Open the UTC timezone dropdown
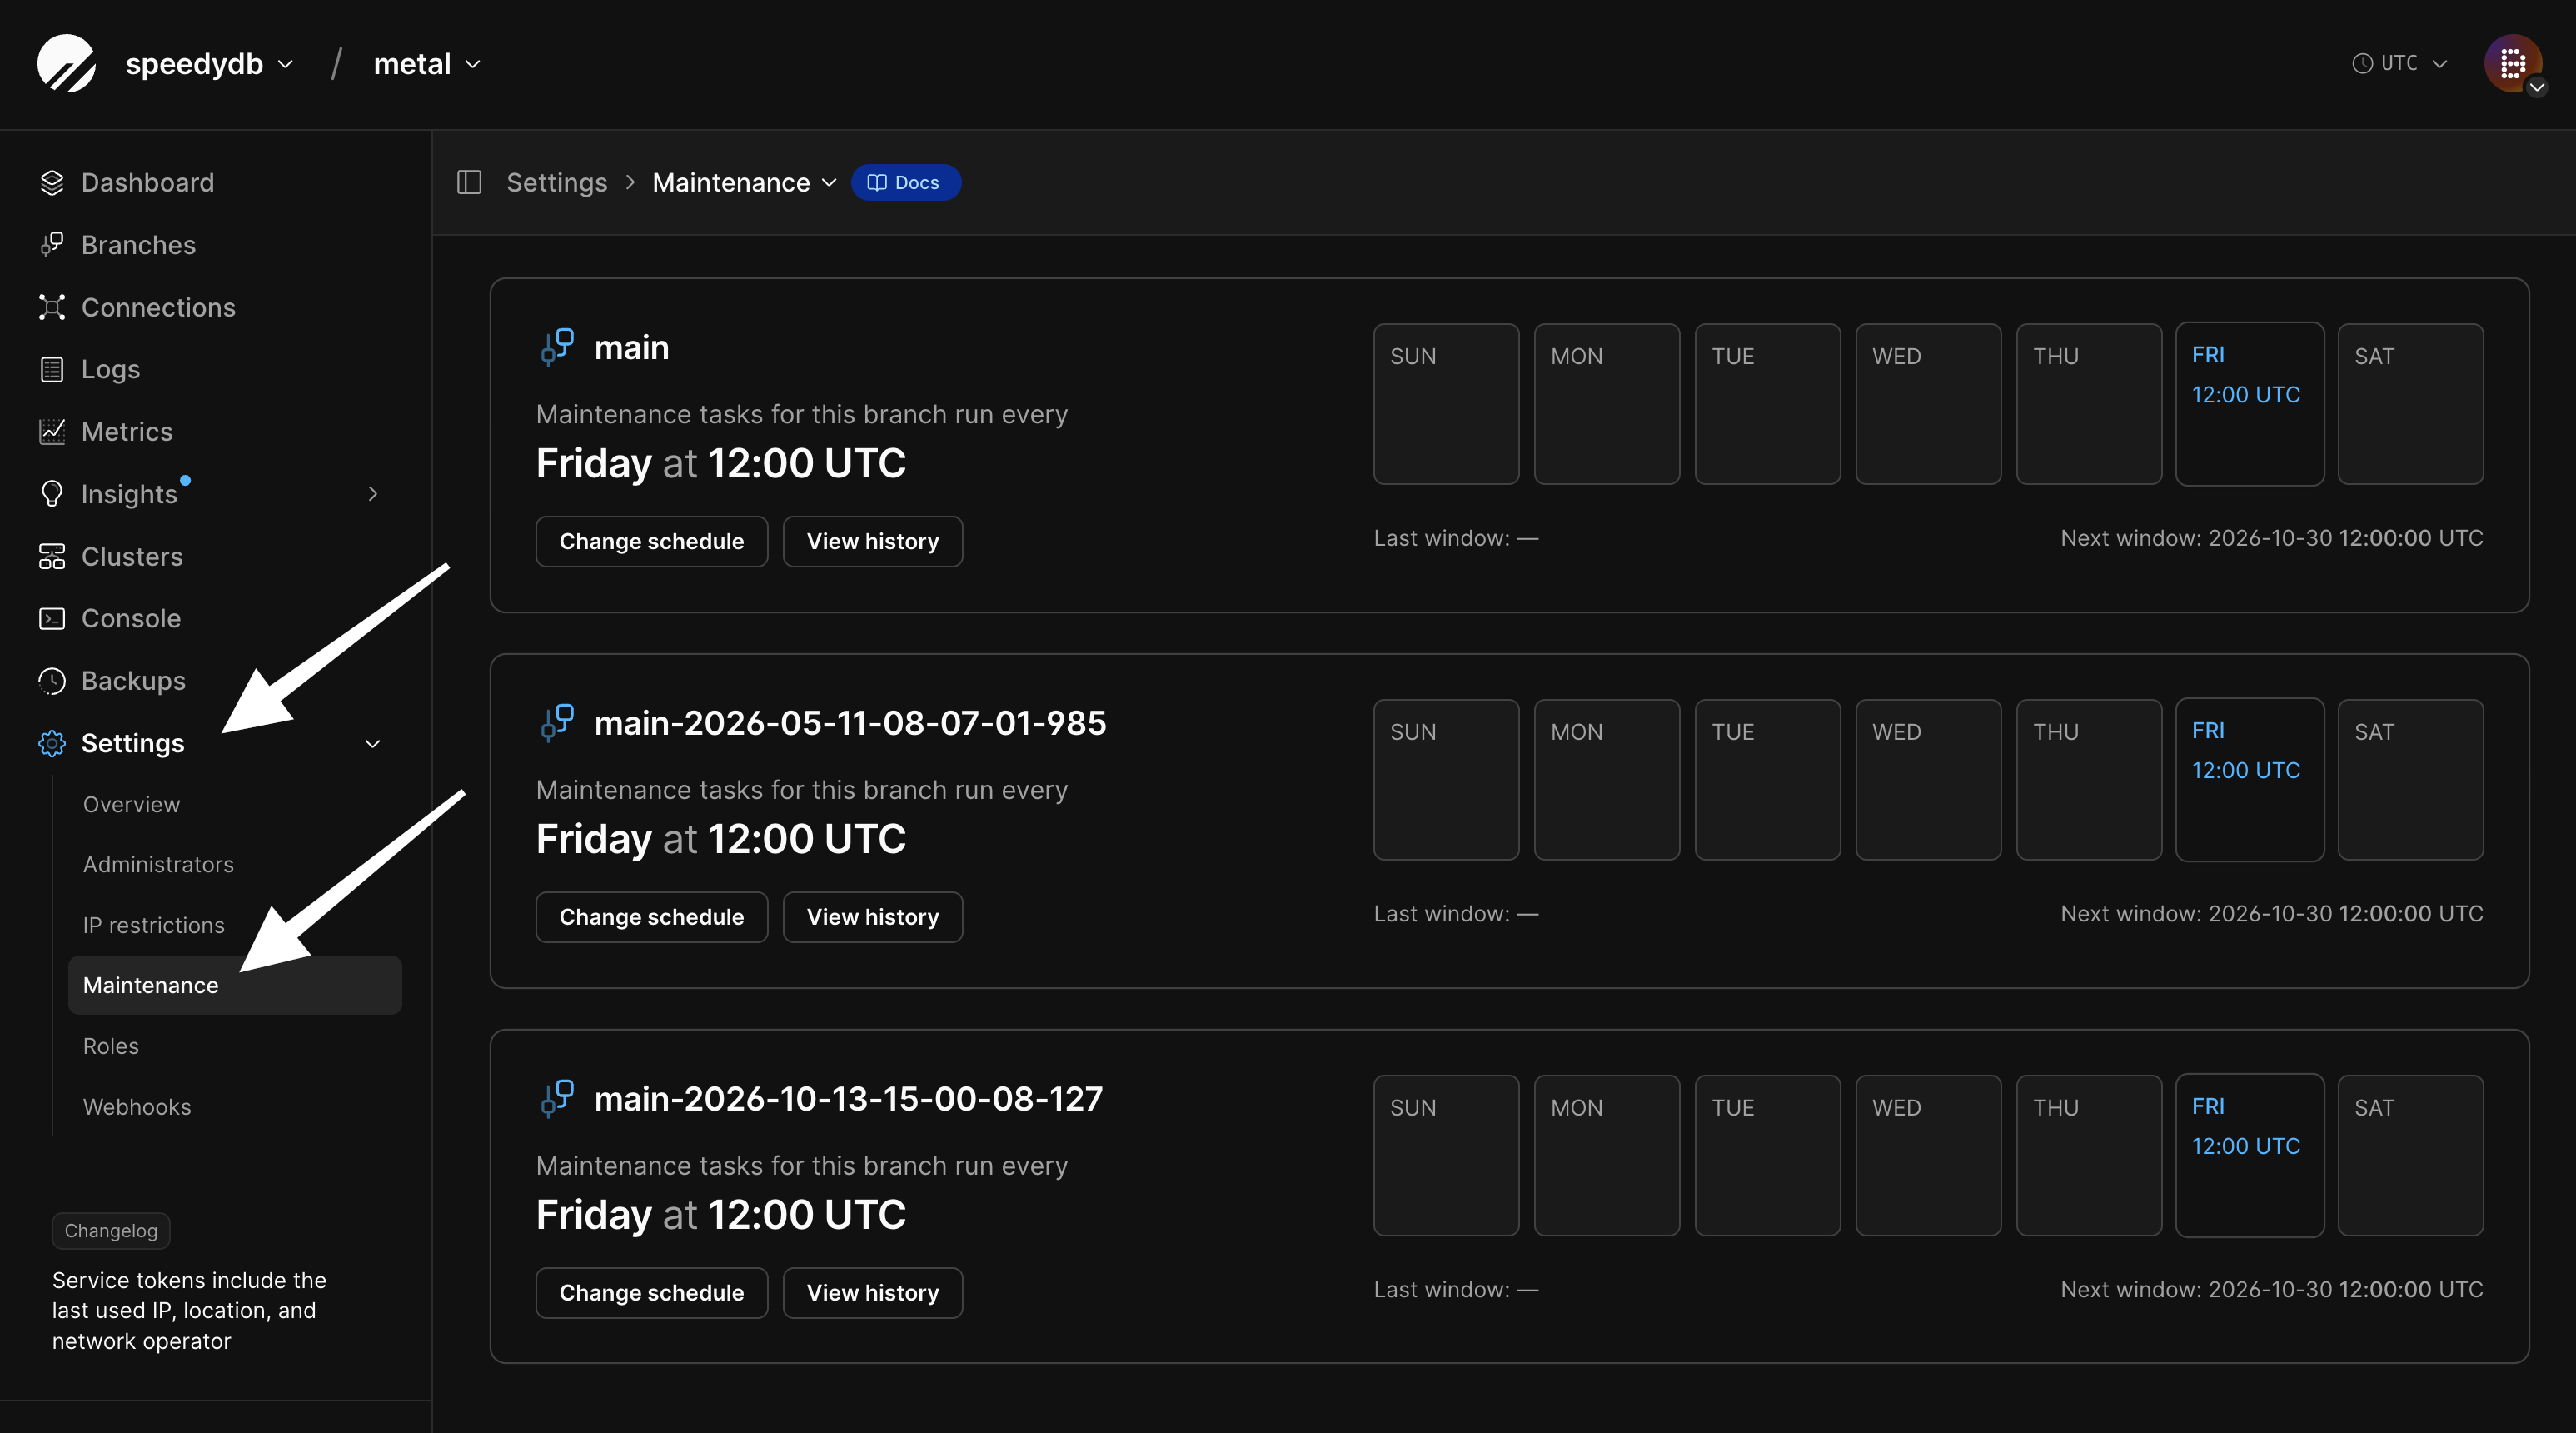The image size is (2576, 1433). click(2399, 63)
